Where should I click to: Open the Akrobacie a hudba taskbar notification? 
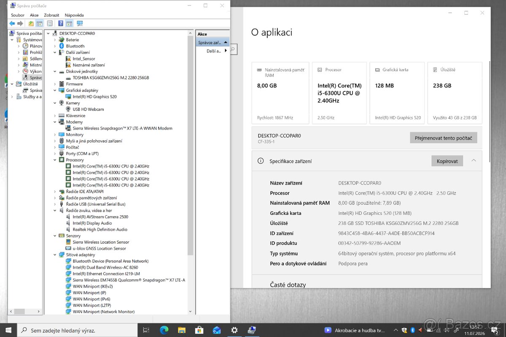click(x=354, y=330)
